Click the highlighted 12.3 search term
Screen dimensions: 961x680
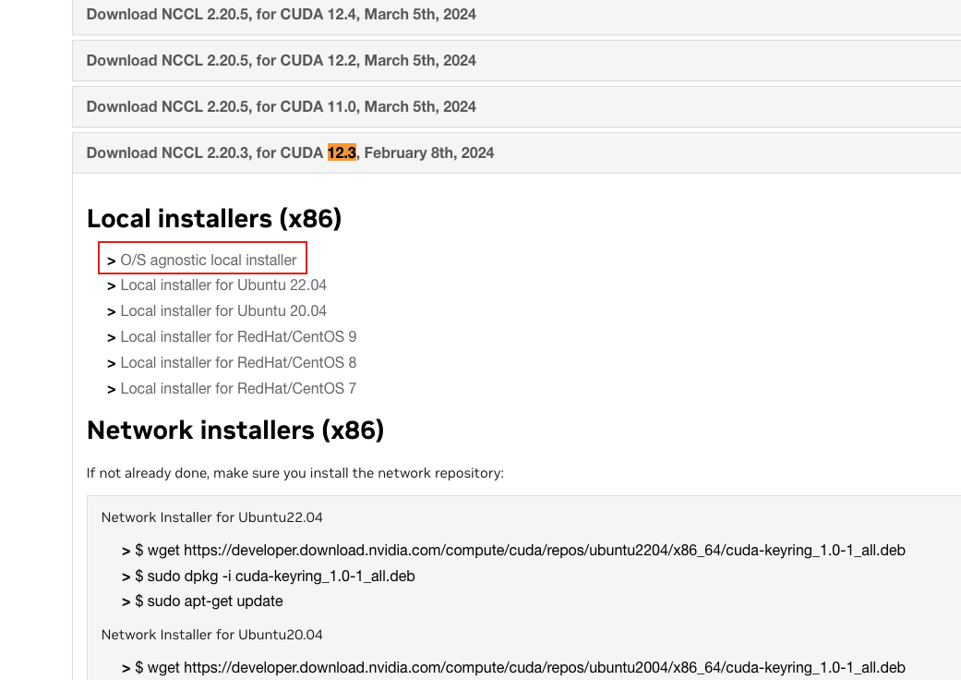342,152
